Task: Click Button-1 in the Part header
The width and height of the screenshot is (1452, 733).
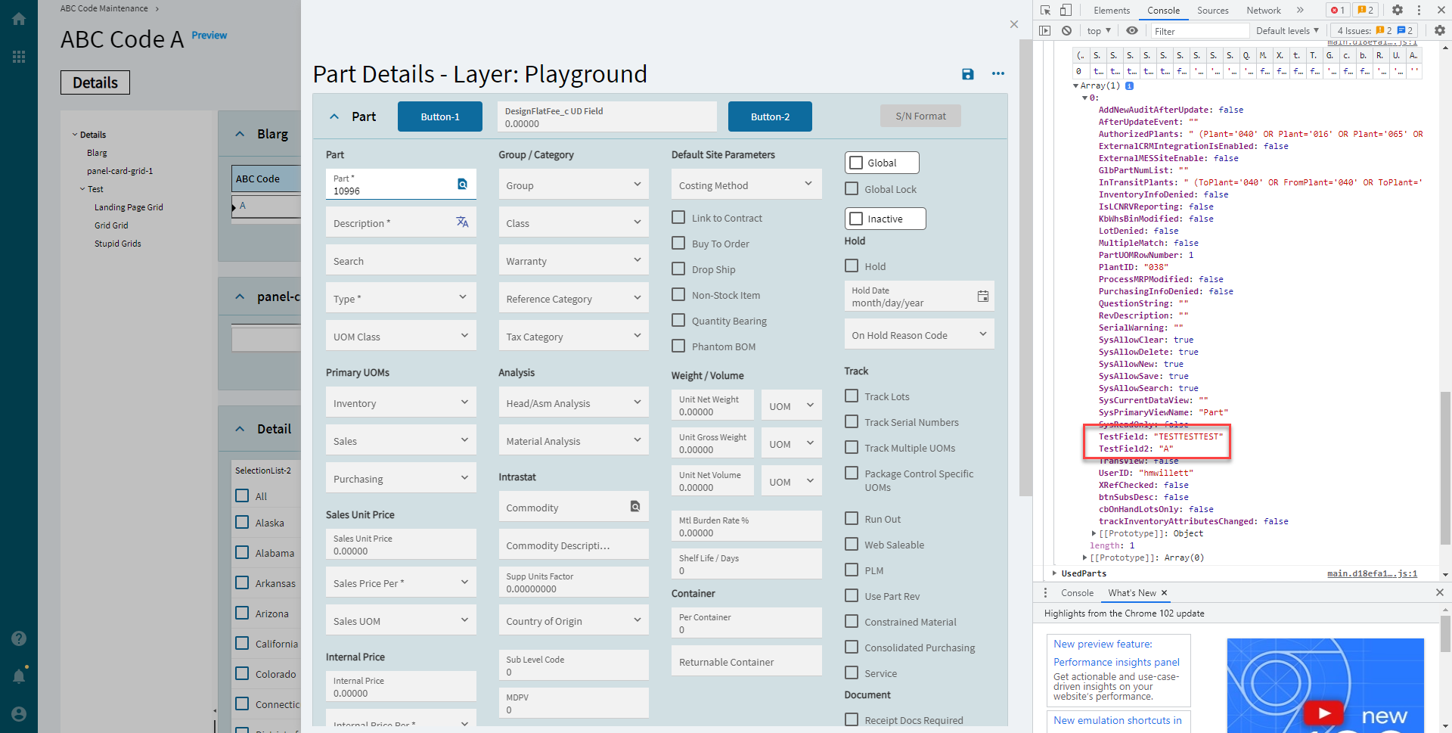Action: click(440, 116)
